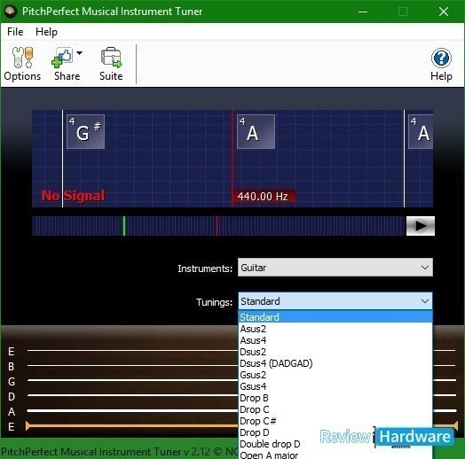Click the PitchPerfect title bar app icon
The width and height of the screenshot is (465, 459).
click(x=11, y=12)
